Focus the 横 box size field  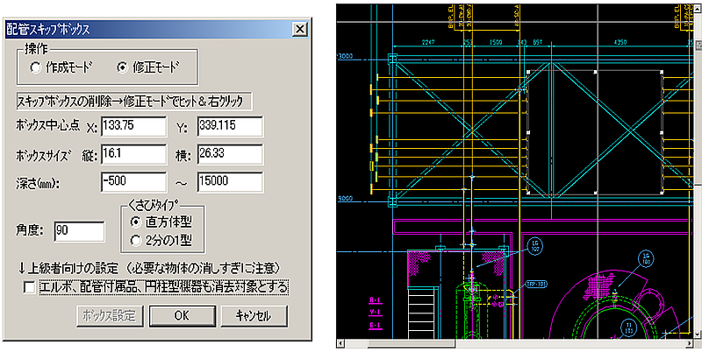tap(231, 156)
